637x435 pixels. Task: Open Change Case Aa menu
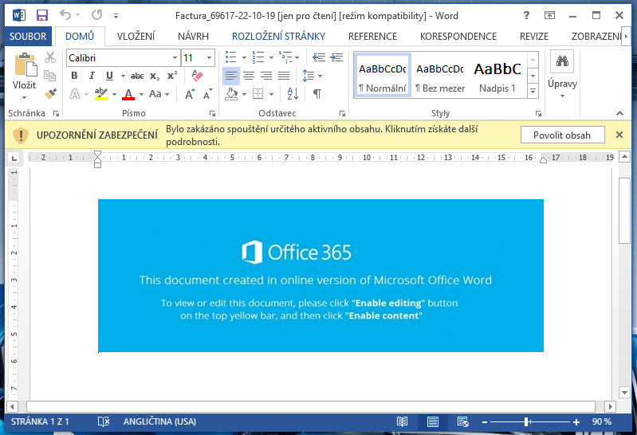pyautogui.click(x=159, y=94)
